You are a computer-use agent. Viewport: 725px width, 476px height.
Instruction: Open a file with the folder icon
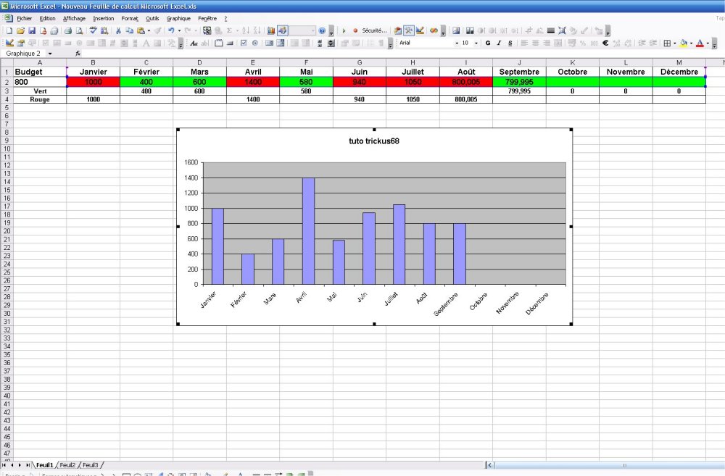21,31
